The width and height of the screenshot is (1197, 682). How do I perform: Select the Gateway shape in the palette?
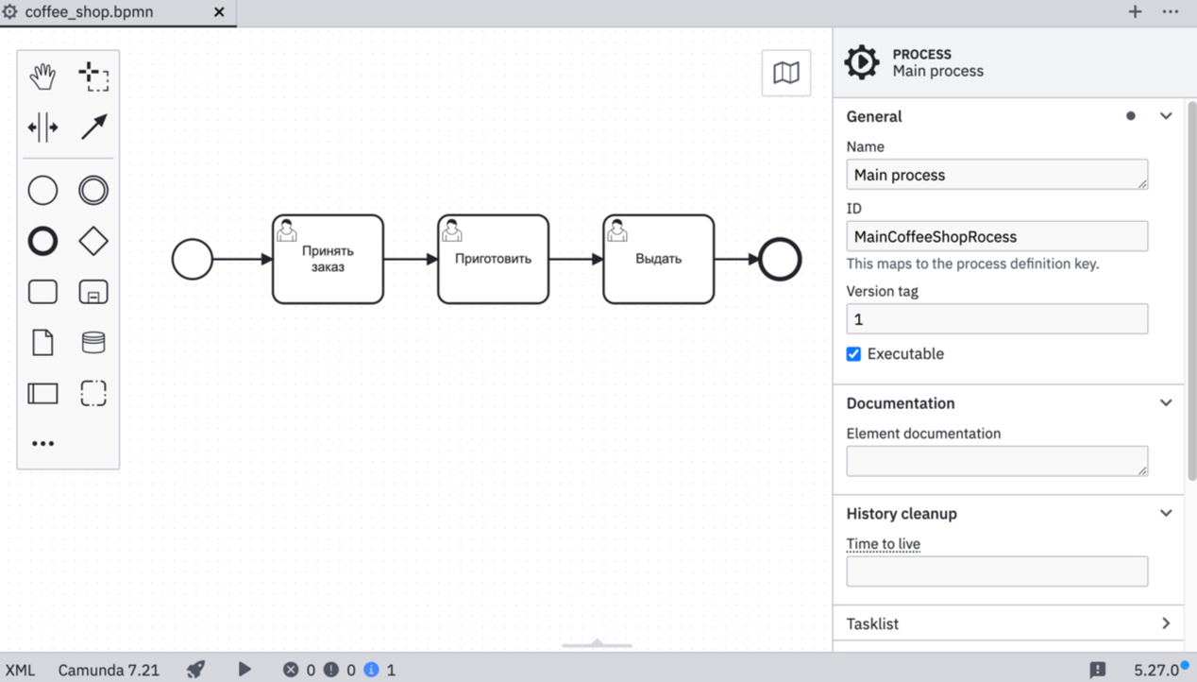coord(93,241)
